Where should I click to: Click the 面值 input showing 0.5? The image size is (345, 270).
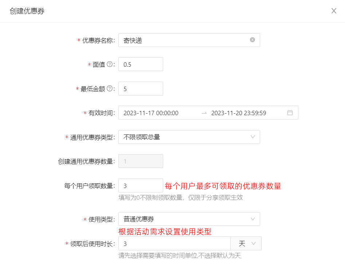pyautogui.click(x=141, y=64)
